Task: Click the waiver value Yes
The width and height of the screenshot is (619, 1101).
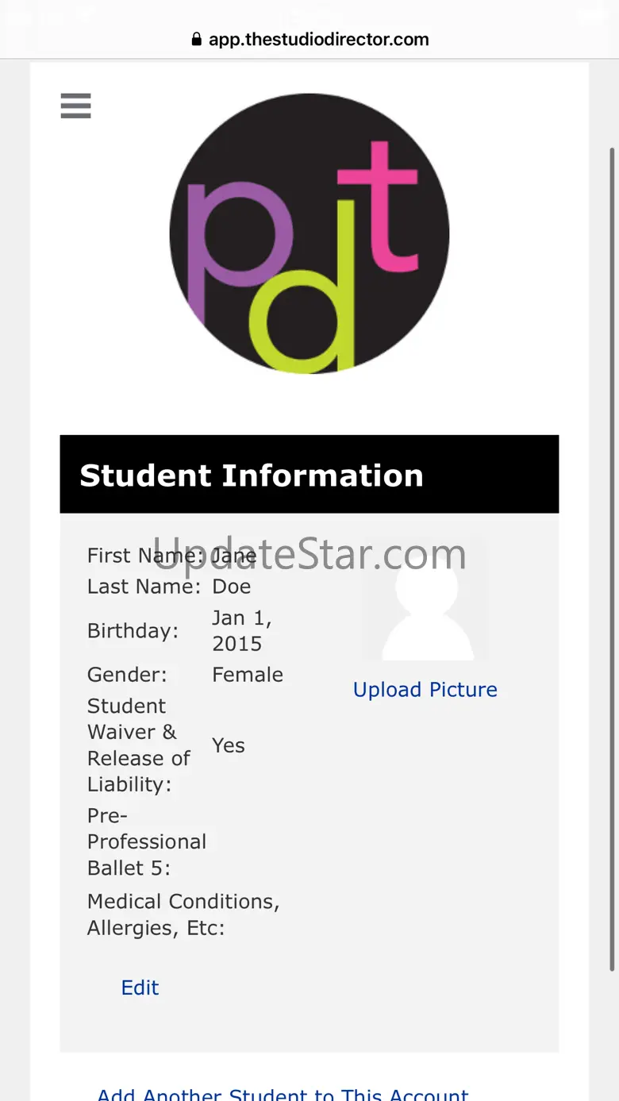Action: [x=229, y=745]
